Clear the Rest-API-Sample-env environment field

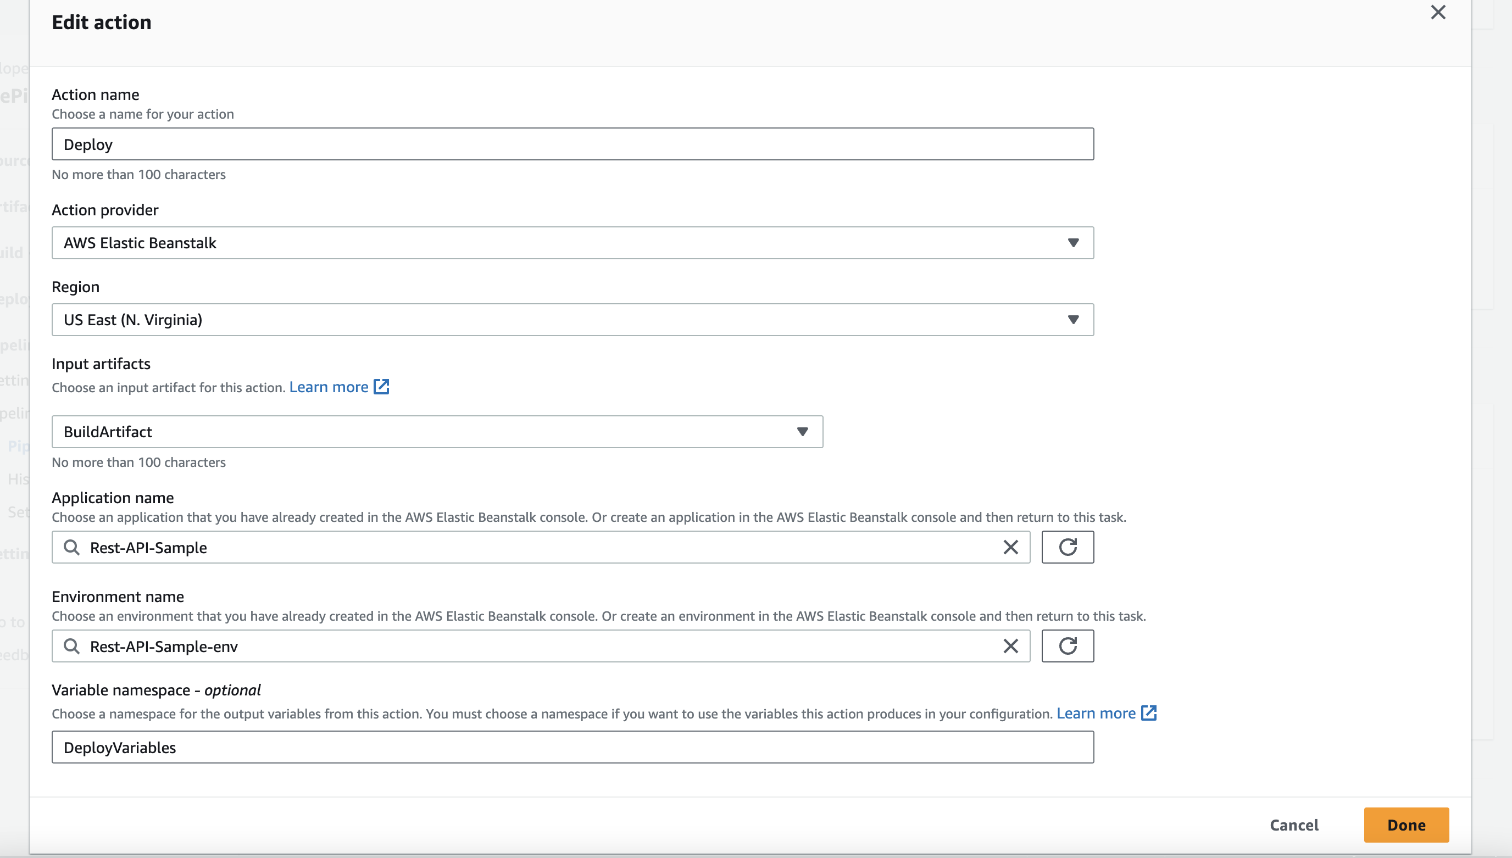[x=1010, y=647]
